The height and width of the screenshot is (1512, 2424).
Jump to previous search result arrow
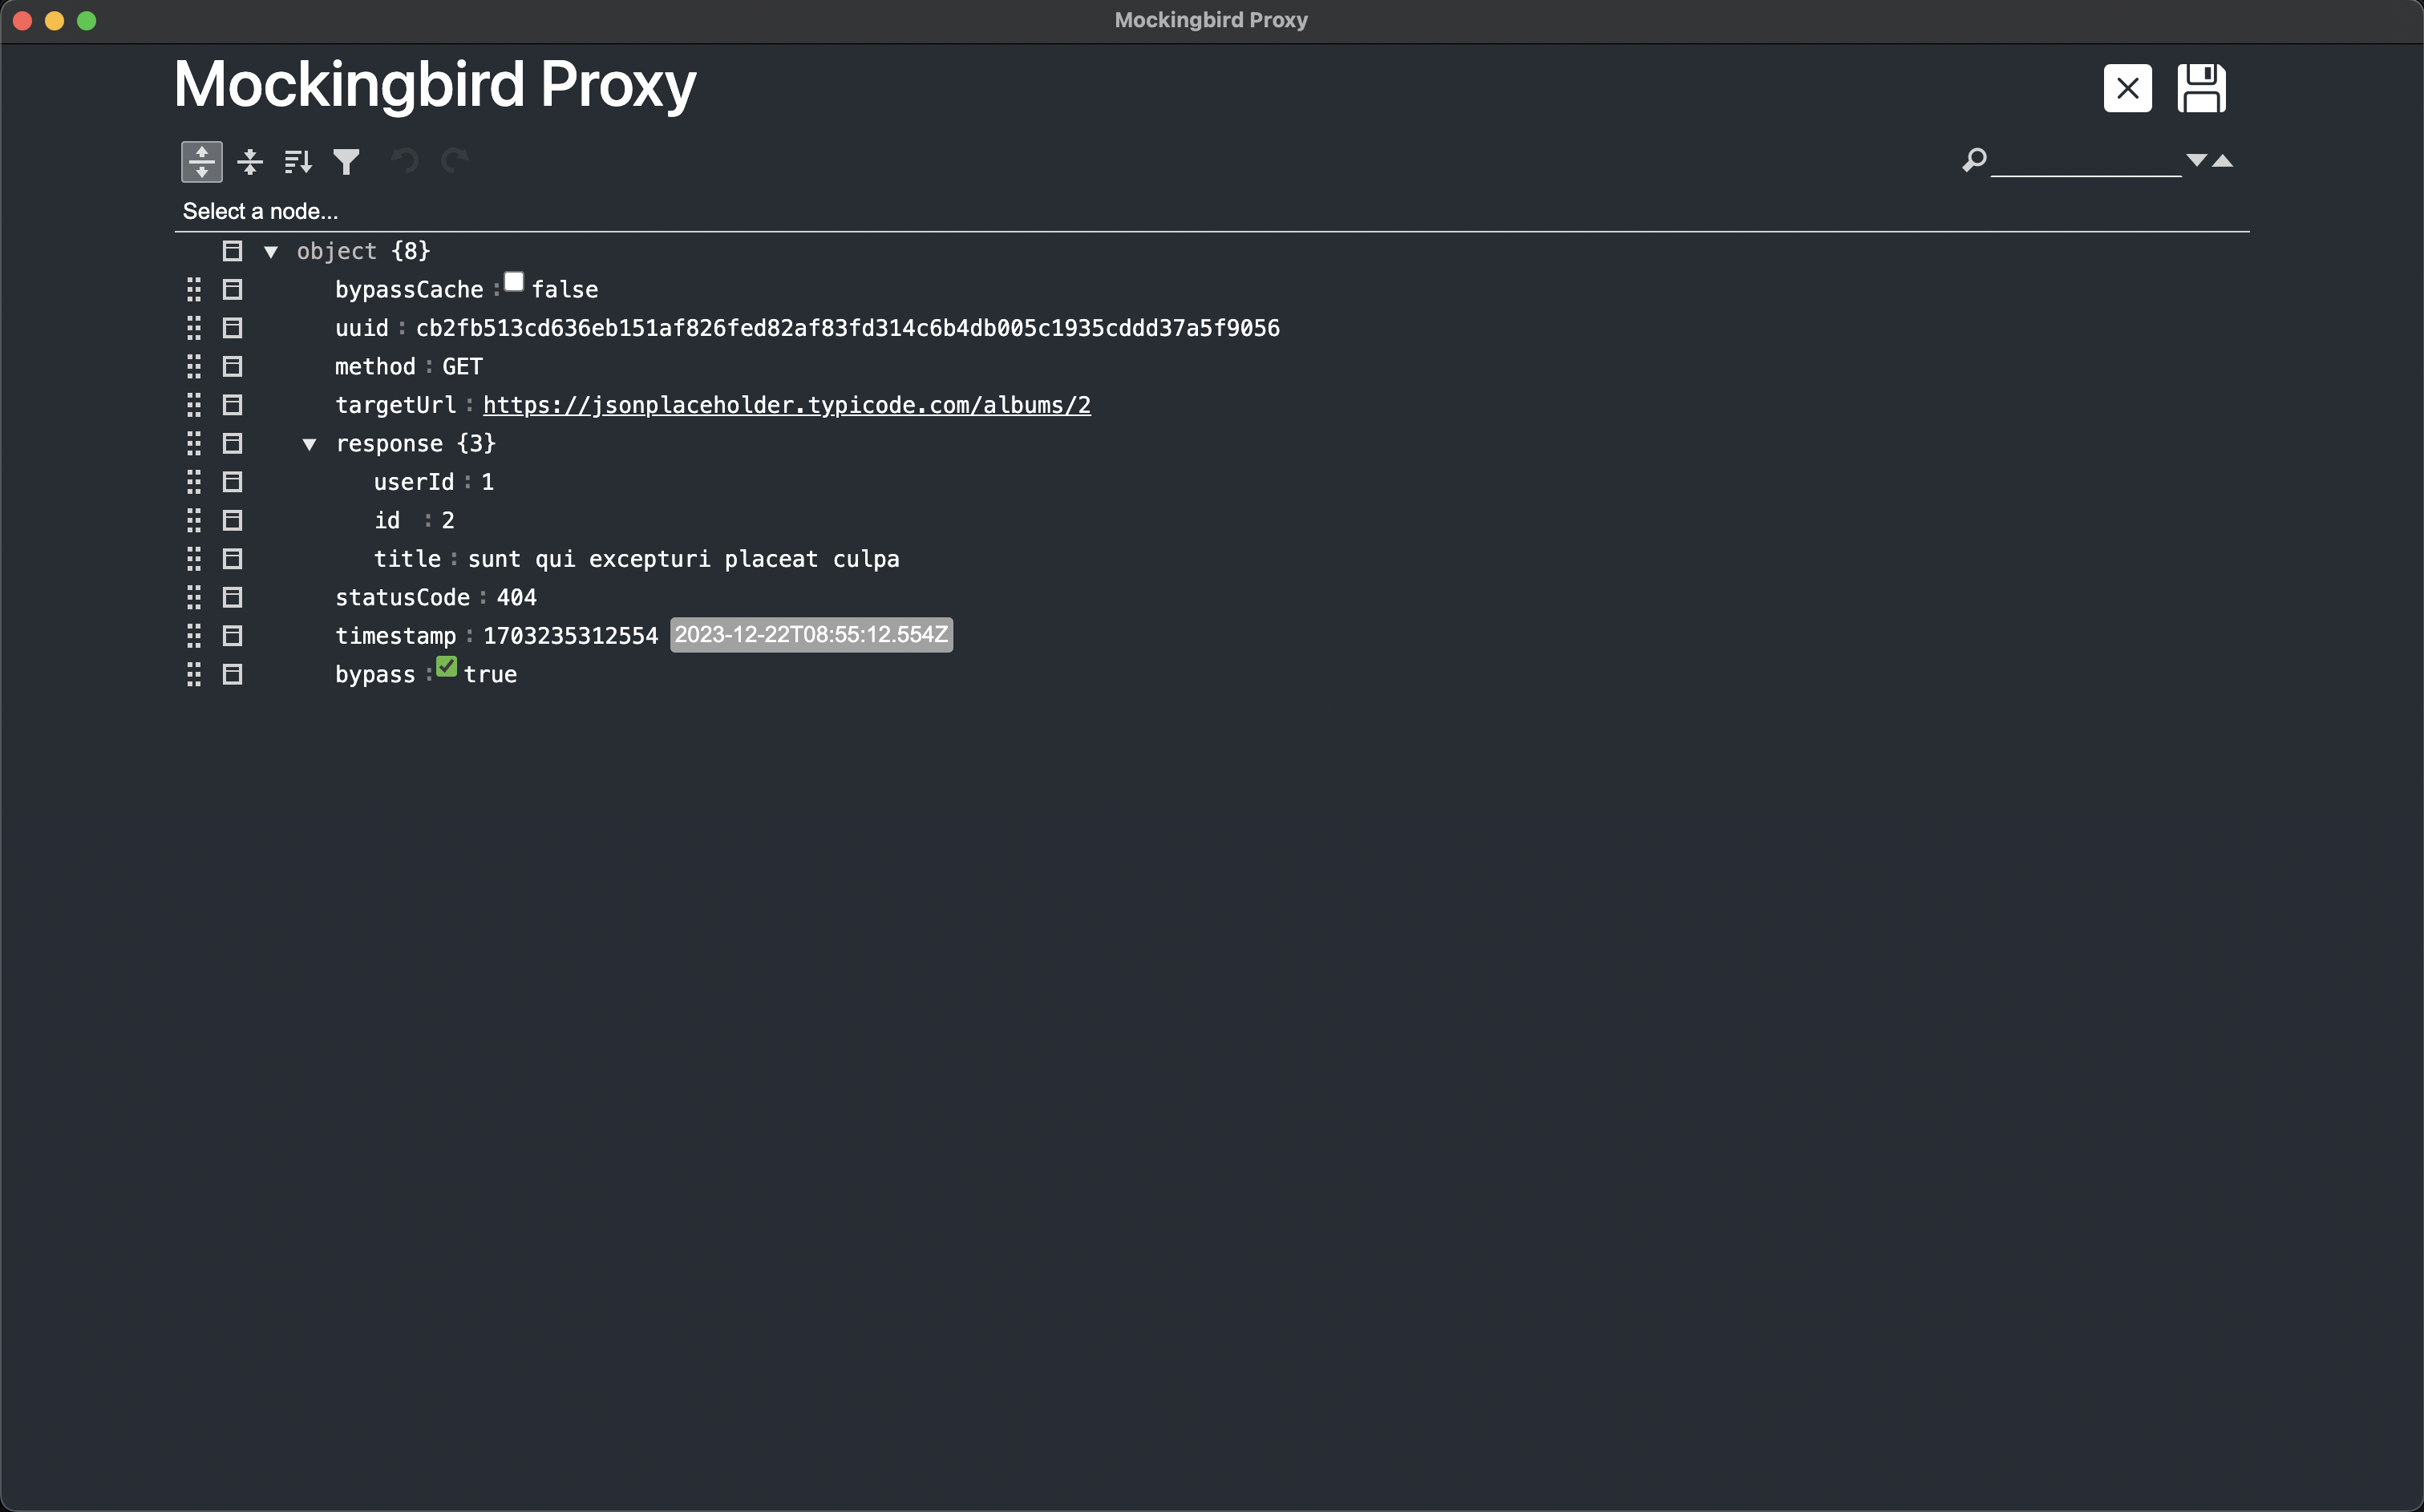2223,160
